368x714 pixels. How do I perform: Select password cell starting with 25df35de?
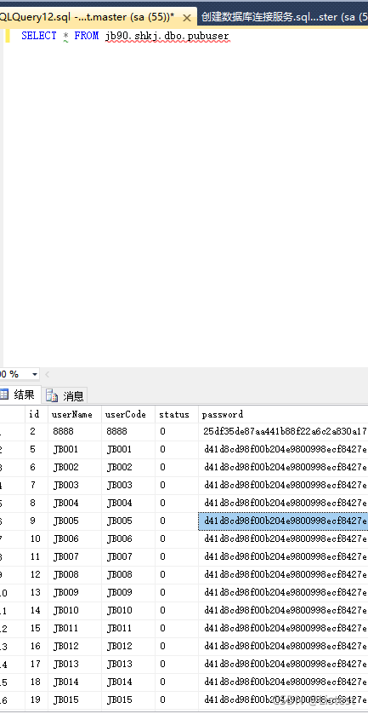coord(283,432)
